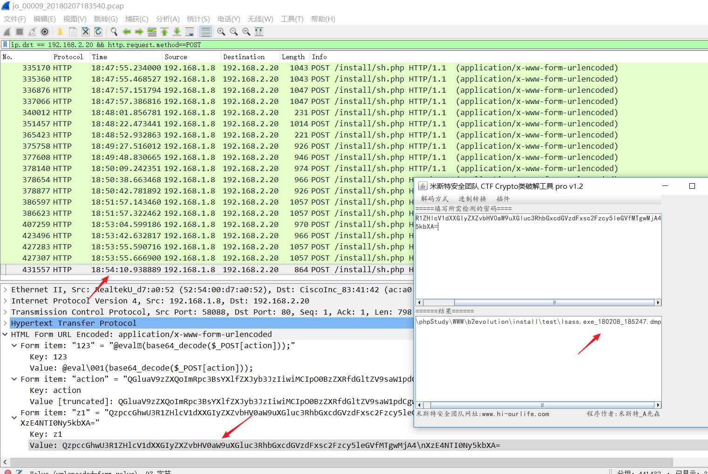Click the zoom out text icon
This screenshot has height=474, width=708.
tap(234, 32)
